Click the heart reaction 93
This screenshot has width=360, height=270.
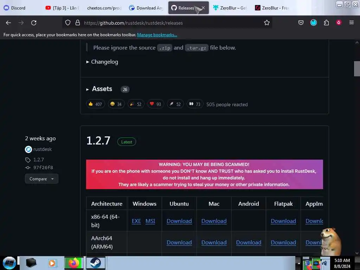pyautogui.click(x=155, y=104)
